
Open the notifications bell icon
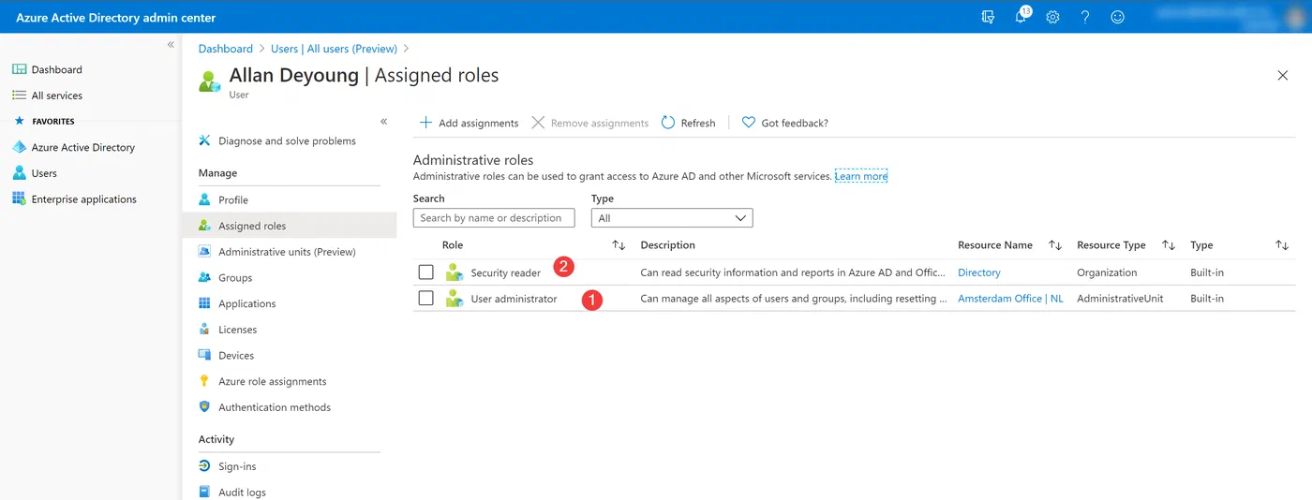pyautogui.click(x=1021, y=17)
